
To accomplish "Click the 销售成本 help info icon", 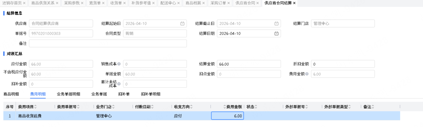I will point(119,64).
